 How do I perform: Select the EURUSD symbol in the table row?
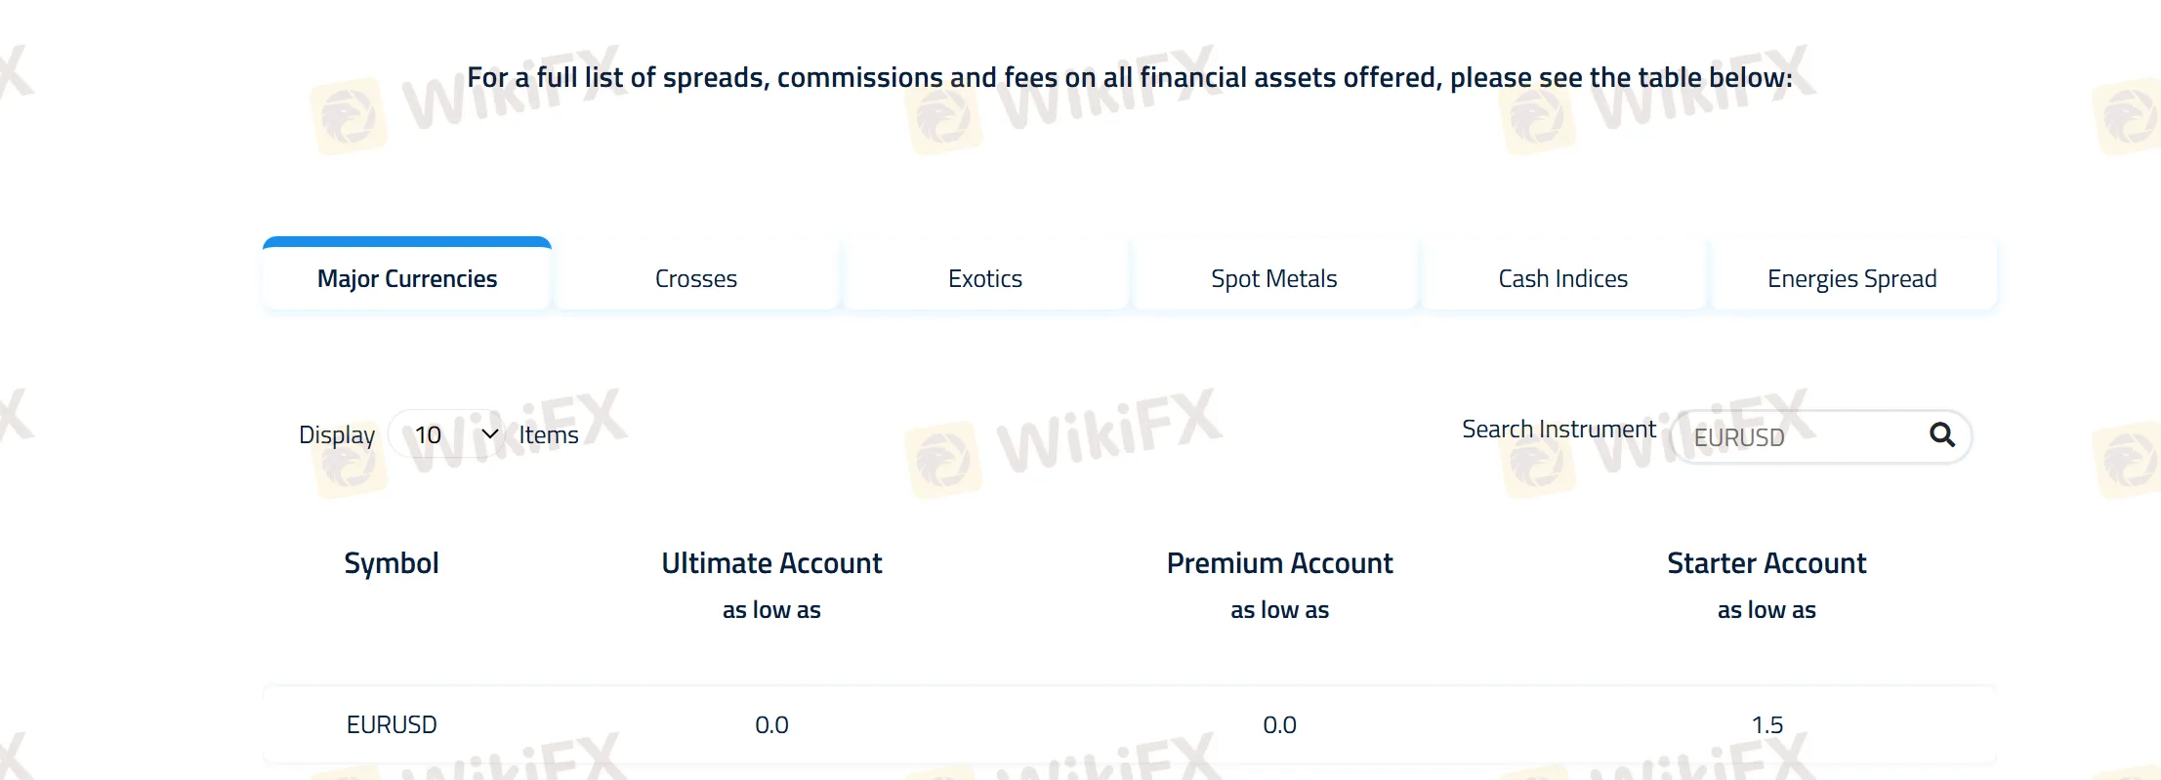pyautogui.click(x=392, y=725)
